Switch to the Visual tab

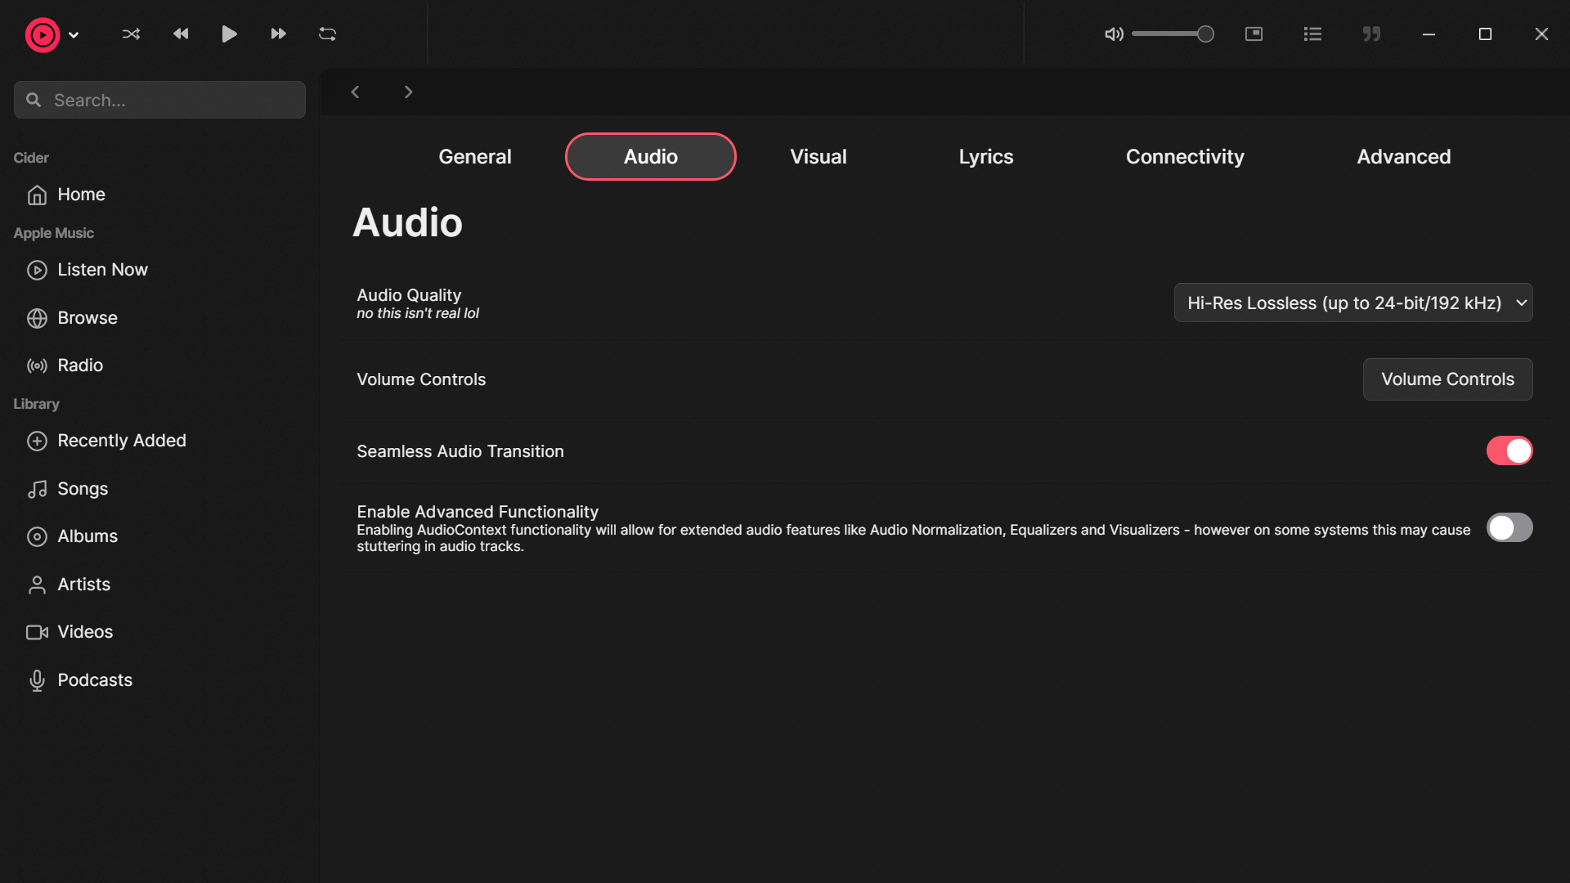point(818,157)
